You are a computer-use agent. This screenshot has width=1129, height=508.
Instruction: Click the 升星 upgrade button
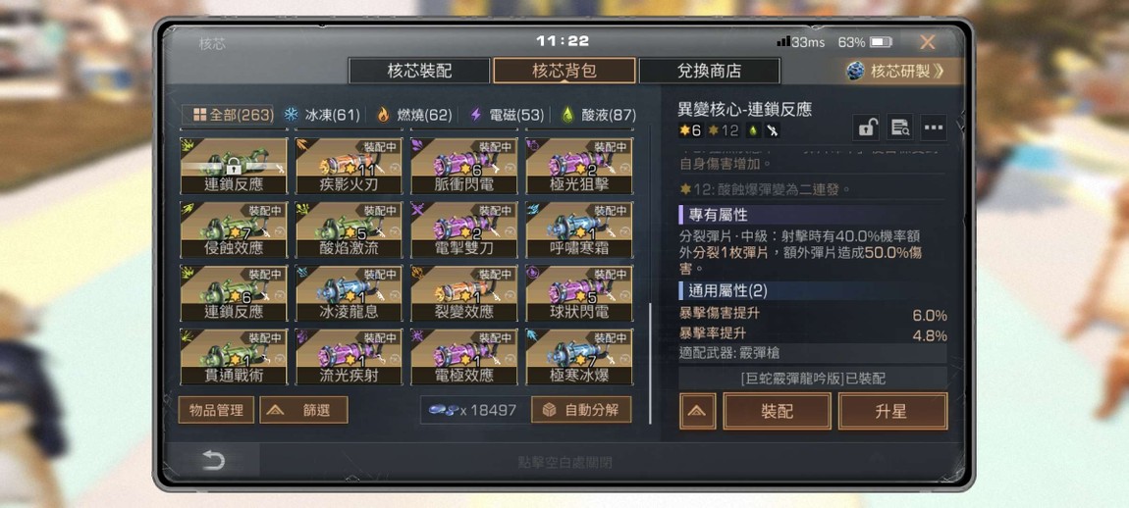click(892, 412)
